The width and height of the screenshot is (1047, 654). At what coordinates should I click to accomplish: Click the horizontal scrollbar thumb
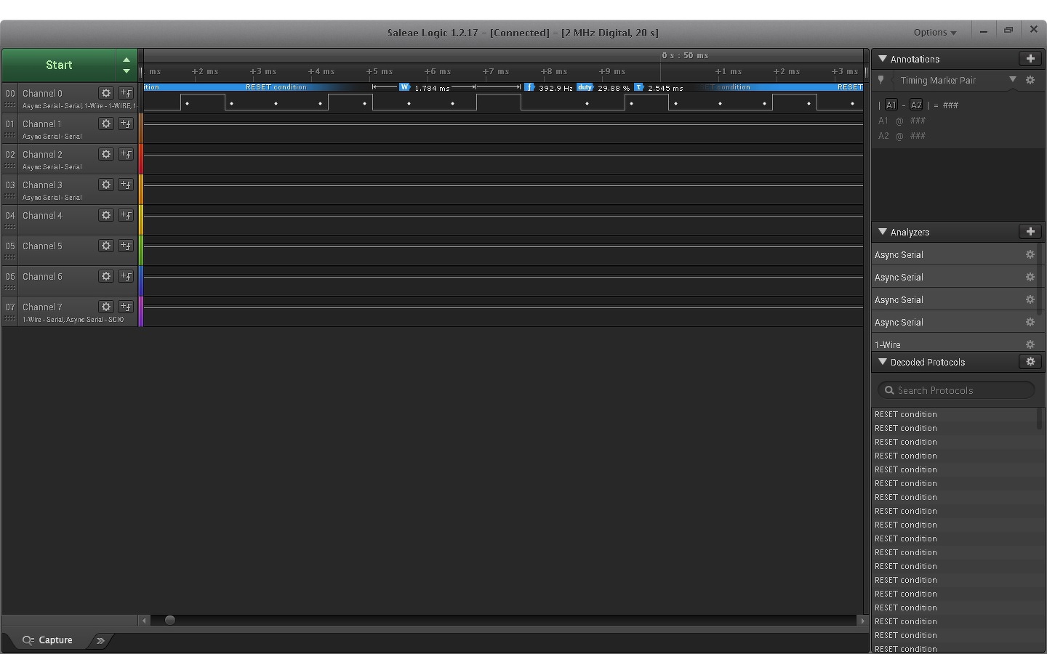click(x=170, y=620)
